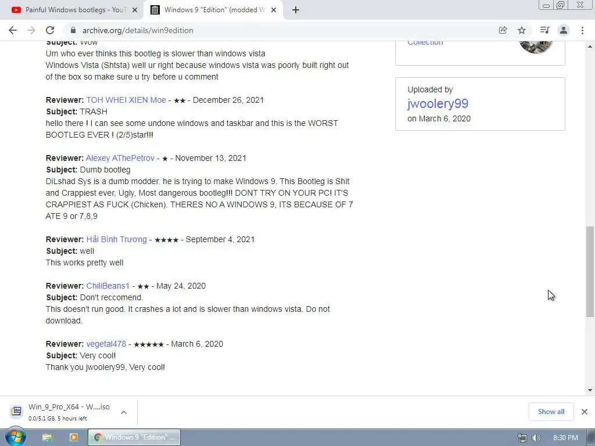Screen dimensions: 595x446
Task: Open reviewer Hải Bình Trương profile
Action: 116,239
